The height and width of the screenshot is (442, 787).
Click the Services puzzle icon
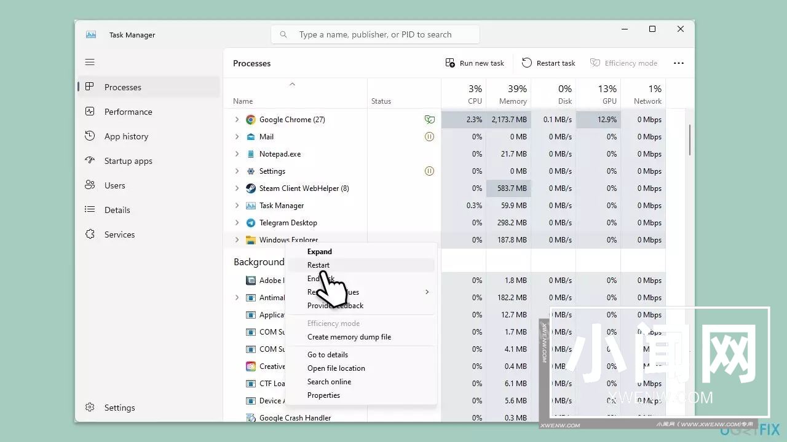[90, 235]
